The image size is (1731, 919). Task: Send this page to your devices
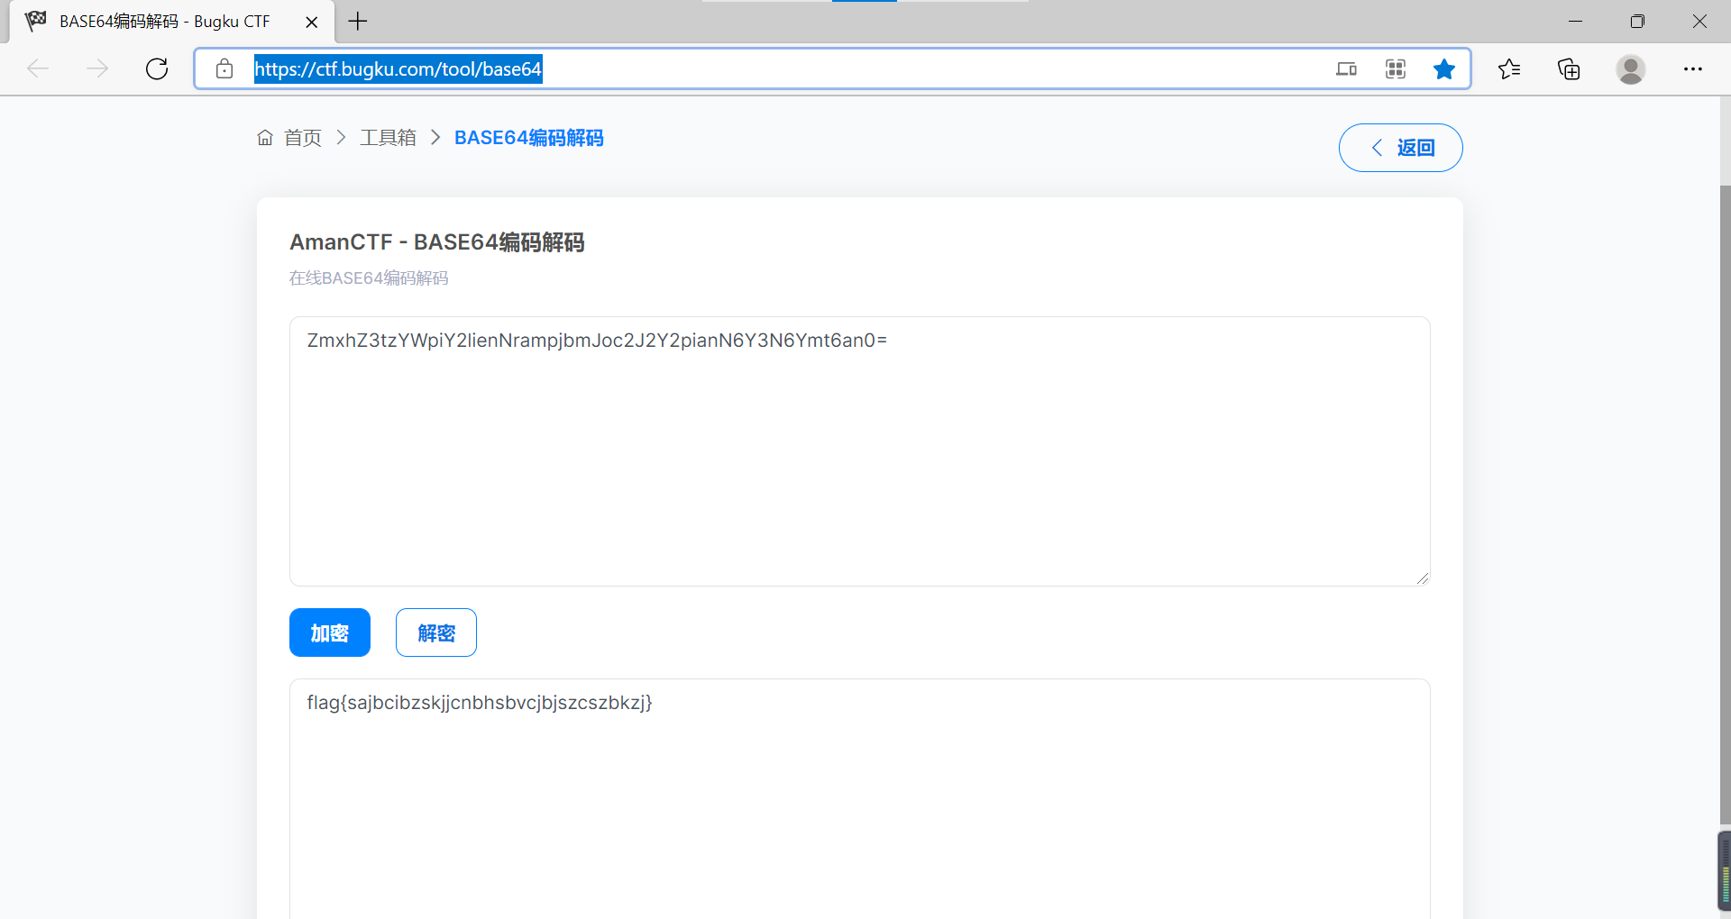pyautogui.click(x=1346, y=68)
